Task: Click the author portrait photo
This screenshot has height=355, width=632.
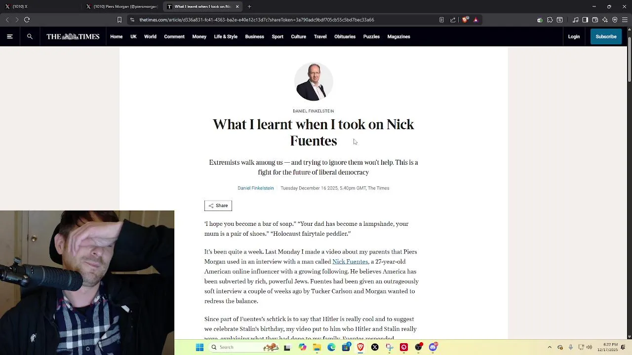Action: [x=314, y=81]
